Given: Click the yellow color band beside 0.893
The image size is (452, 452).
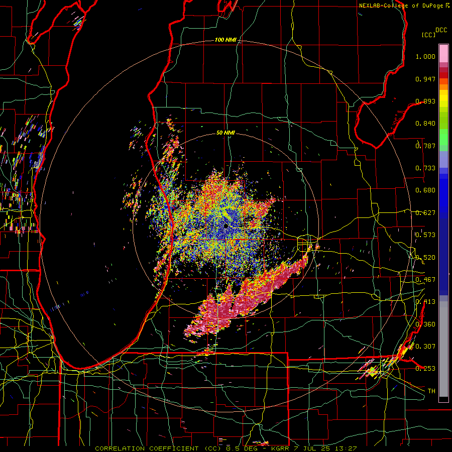Looking at the screenshot, I should [443, 101].
